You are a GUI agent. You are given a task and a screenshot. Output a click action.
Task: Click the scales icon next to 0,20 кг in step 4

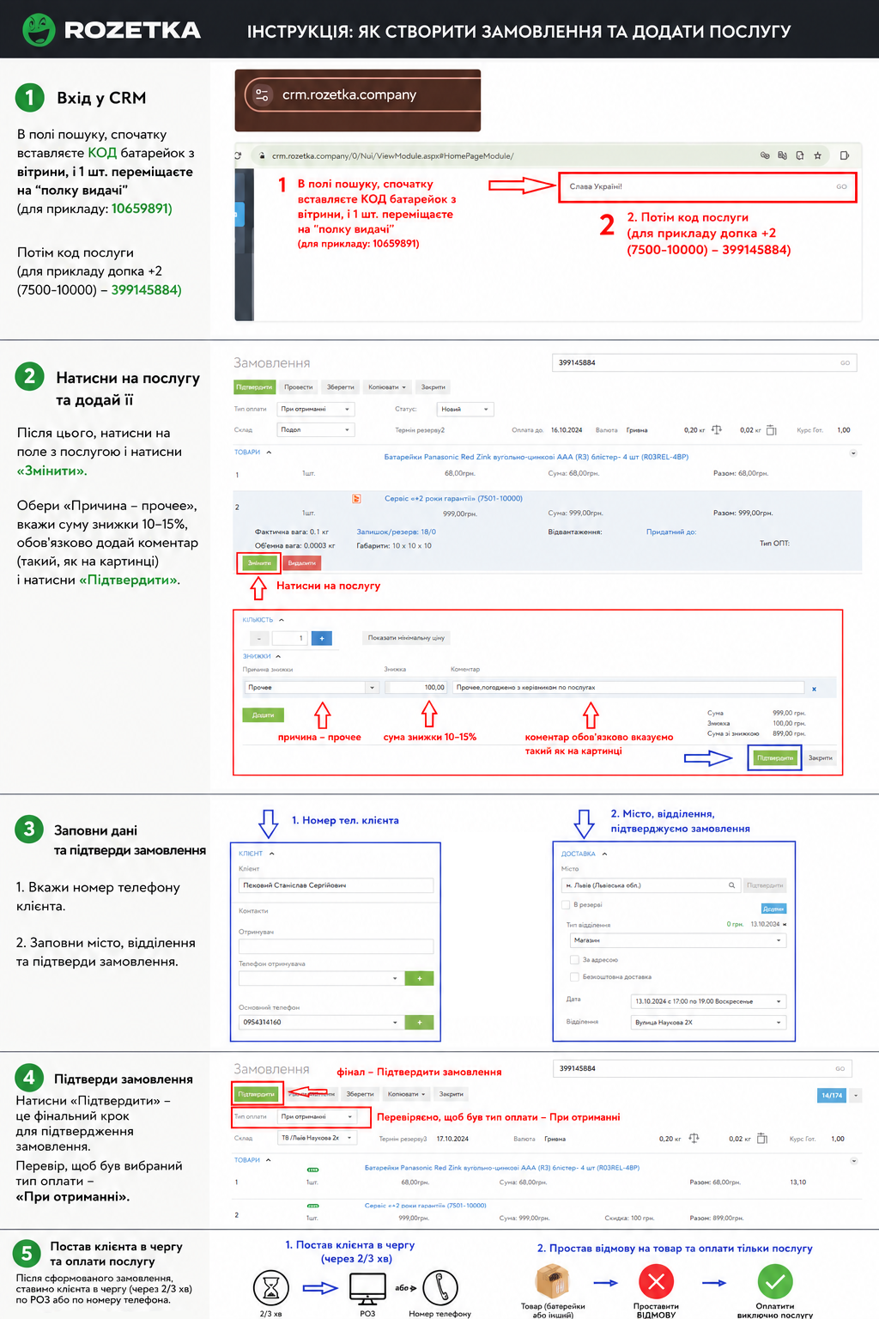pos(694,1139)
